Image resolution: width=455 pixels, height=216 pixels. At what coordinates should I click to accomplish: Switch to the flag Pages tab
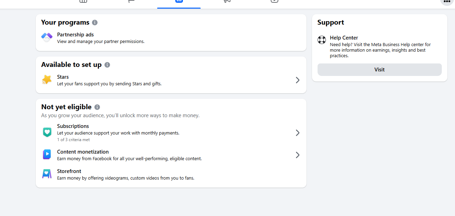point(131,1)
